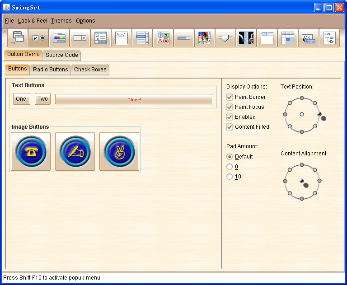Set Text Position to top
The image size is (347, 285).
pos(302,98)
